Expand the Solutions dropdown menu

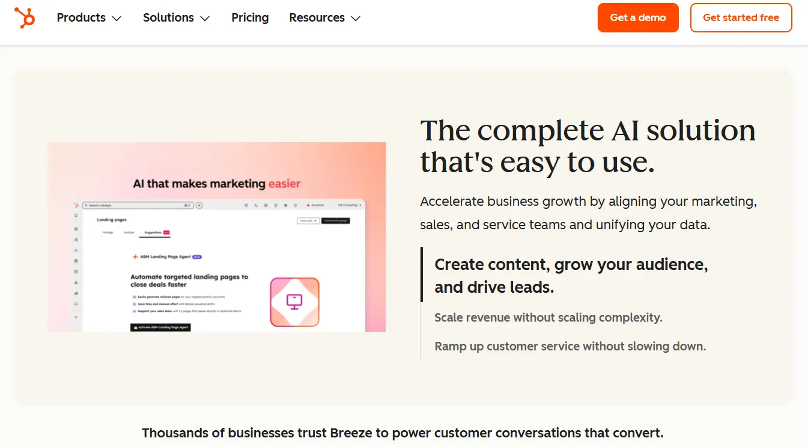(176, 18)
